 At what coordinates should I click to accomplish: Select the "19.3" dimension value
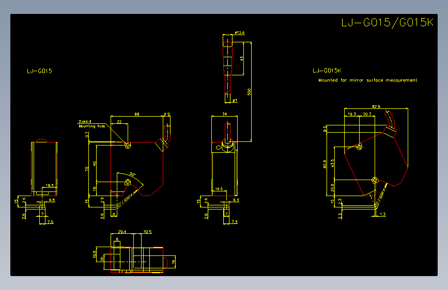pyautogui.click(x=352, y=114)
